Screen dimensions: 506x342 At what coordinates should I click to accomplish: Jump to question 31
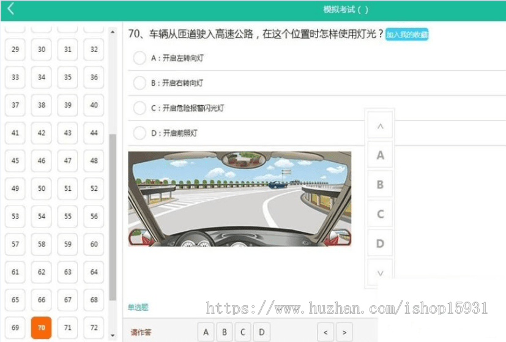tap(67, 50)
